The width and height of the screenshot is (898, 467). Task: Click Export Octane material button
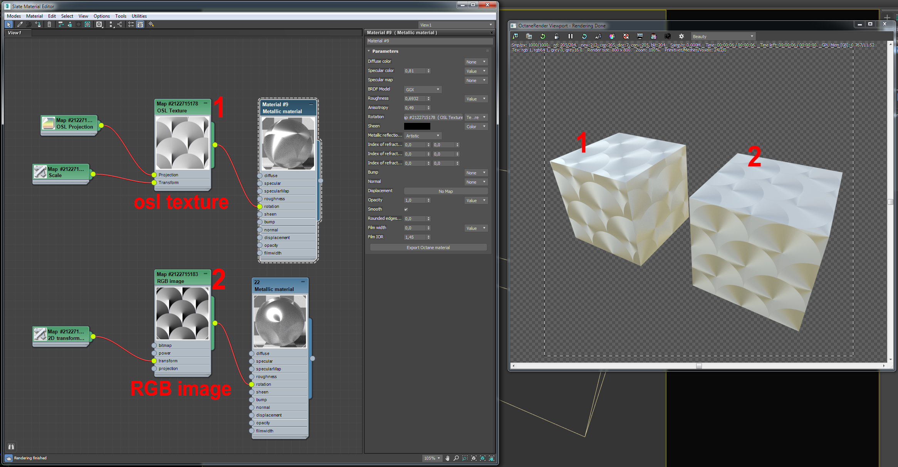coord(428,248)
